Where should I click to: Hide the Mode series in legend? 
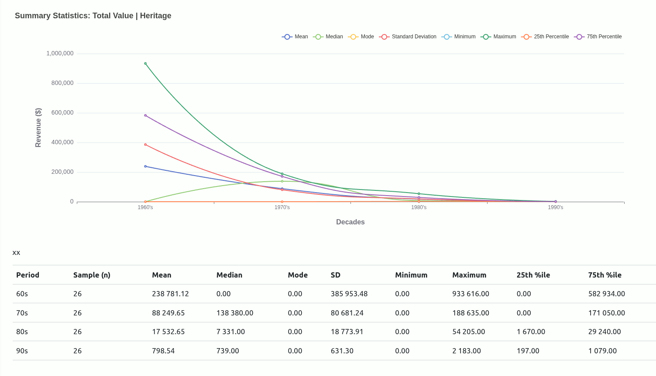pyautogui.click(x=353, y=37)
